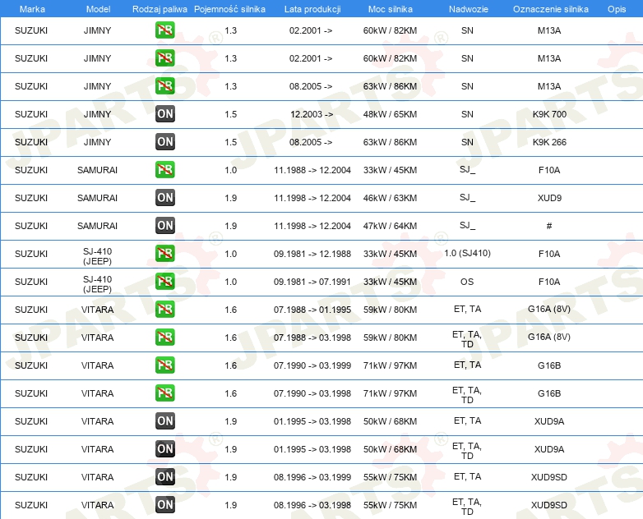Click the petrol icon for Samurai 1.0 F10A
This screenshot has width=643, height=519.
click(x=164, y=170)
